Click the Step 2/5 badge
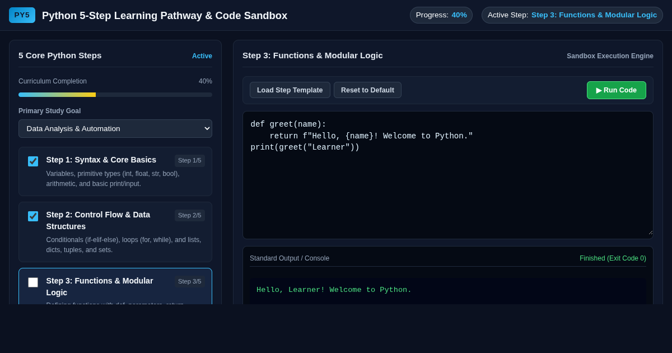The image size is (672, 353). (x=190, y=216)
